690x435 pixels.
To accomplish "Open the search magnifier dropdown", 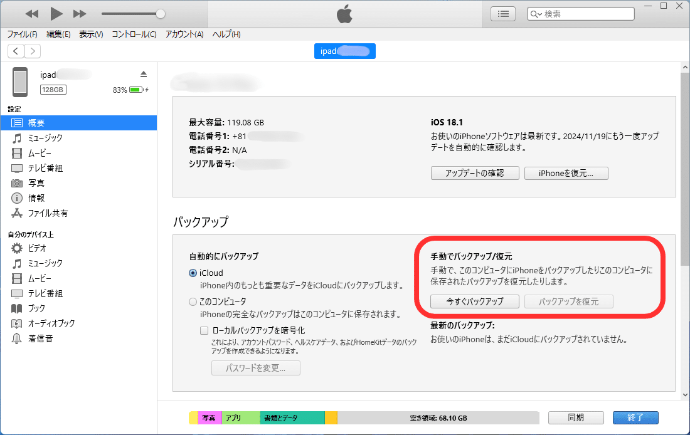I will coord(536,14).
